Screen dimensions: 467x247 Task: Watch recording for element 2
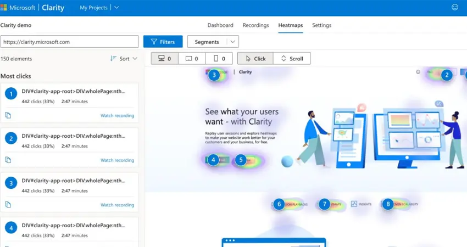click(117, 160)
